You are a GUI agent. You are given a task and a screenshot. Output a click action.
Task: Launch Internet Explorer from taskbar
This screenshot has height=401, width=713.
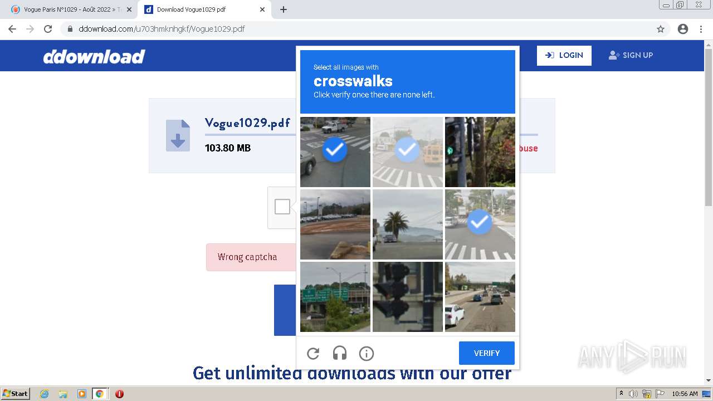pyautogui.click(x=45, y=394)
